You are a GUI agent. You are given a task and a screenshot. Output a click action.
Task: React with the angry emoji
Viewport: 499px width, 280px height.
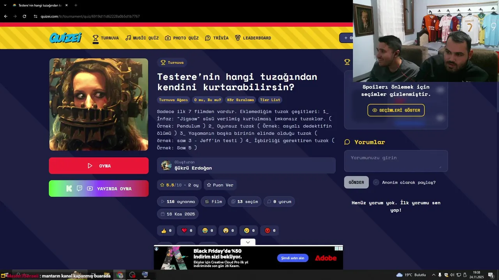pyautogui.click(x=270, y=231)
